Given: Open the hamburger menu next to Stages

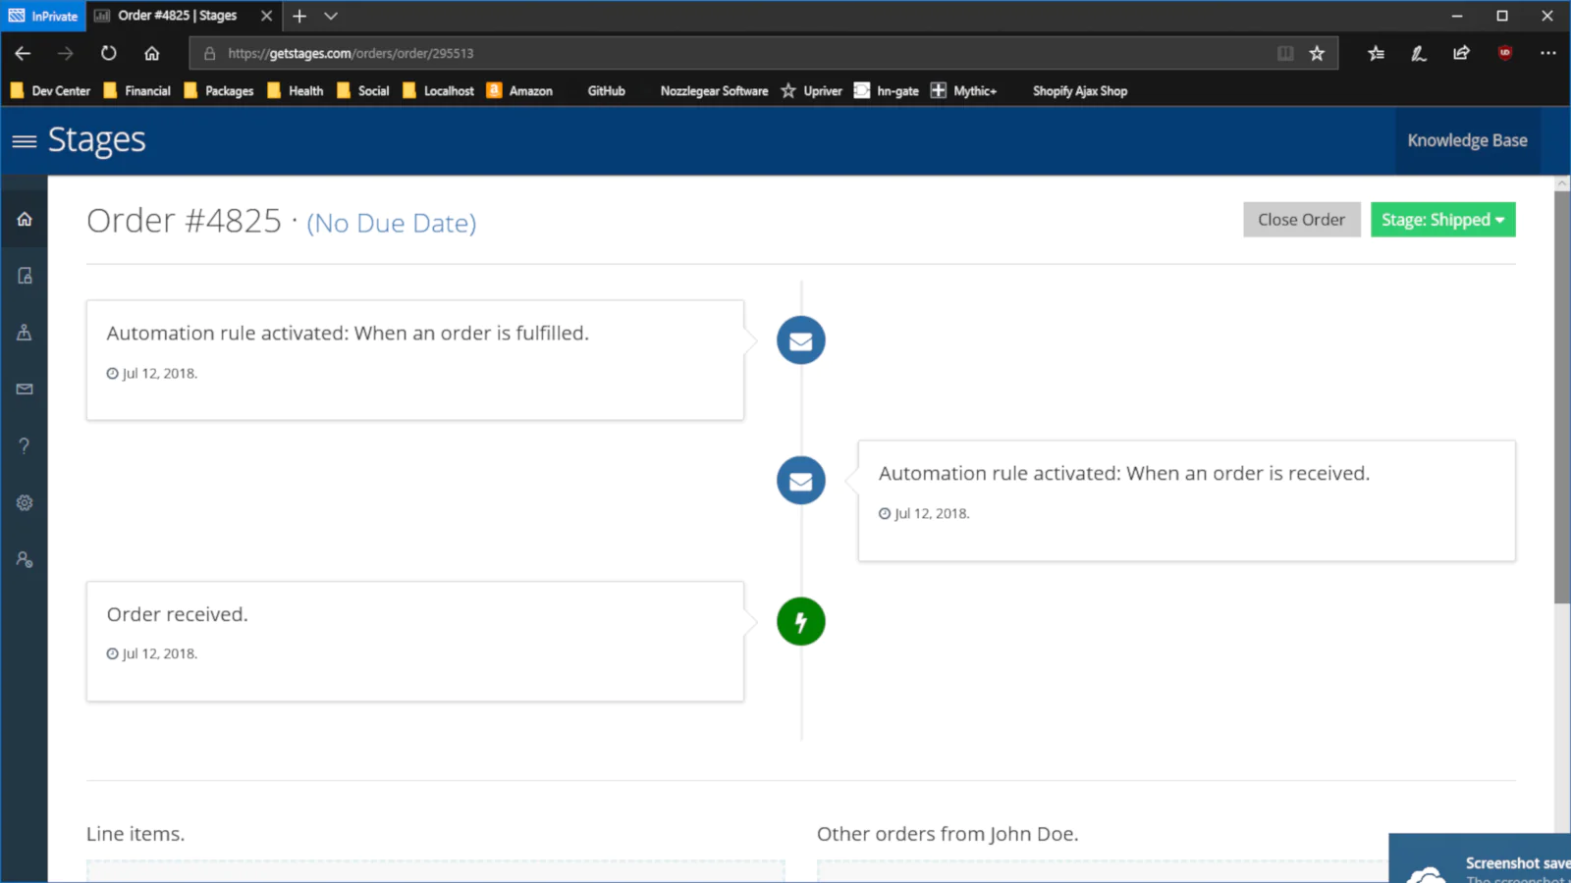Looking at the screenshot, I should pos(25,141).
